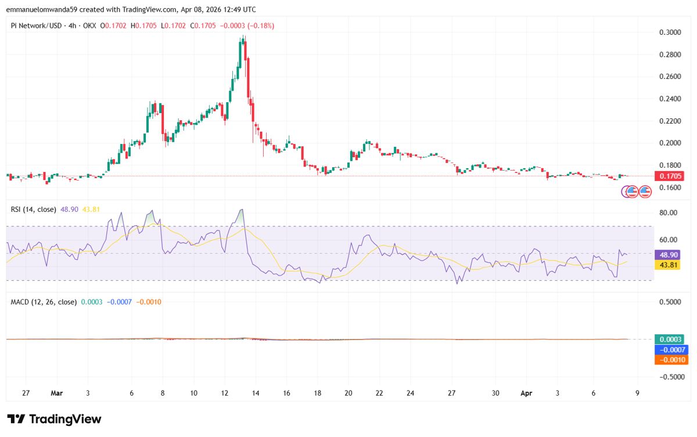Click the blue MACD axis tag −0.0007
Screen dimensions: 697x437
click(x=670, y=350)
